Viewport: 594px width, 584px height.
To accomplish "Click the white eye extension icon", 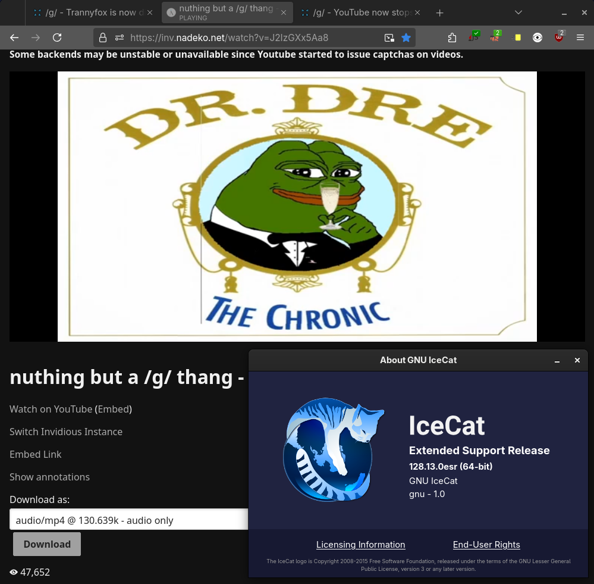I will click(x=537, y=38).
